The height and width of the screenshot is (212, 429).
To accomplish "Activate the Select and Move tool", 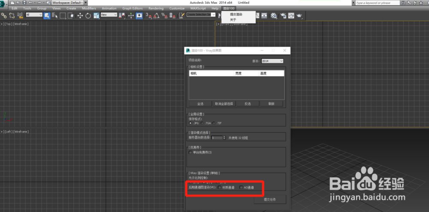I will tap(80, 15).
